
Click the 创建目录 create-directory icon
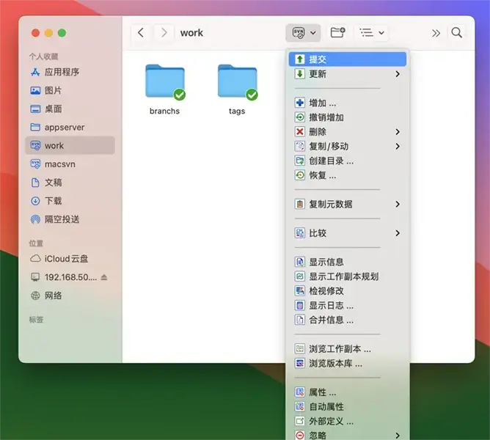[x=300, y=161]
